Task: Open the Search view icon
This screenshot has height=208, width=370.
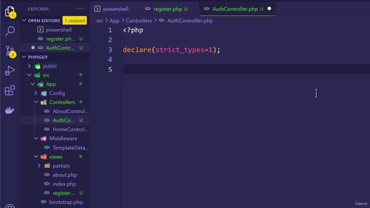Action: pyautogui.click(x=10, y=31)
